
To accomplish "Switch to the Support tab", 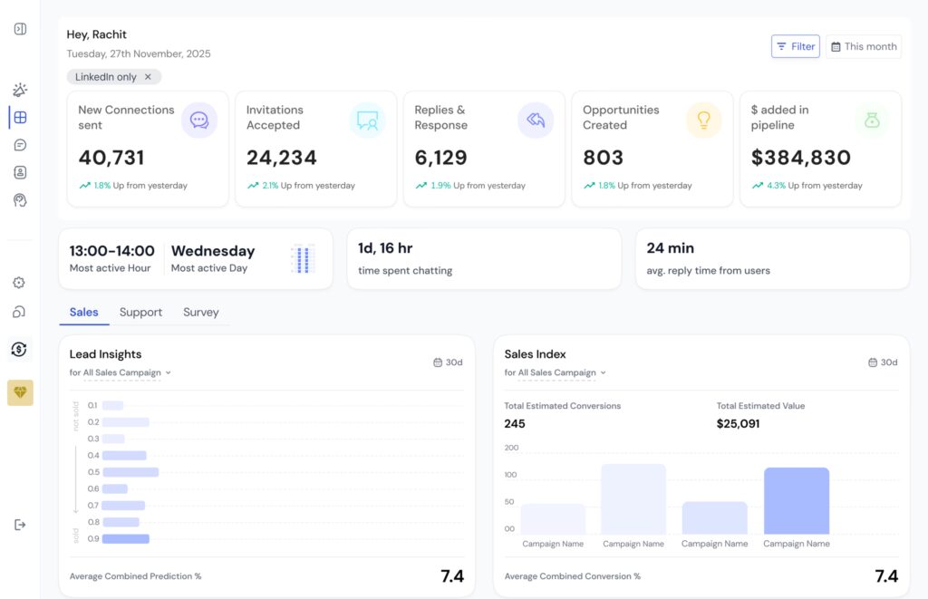I will pos(140,312).
